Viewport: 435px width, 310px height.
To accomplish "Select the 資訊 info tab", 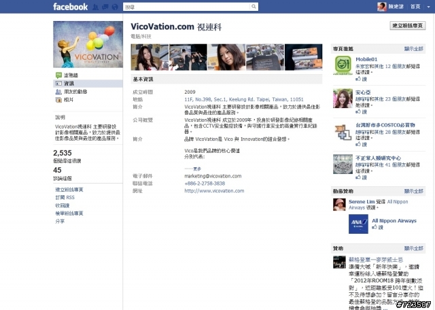I will tap(88, 83).
